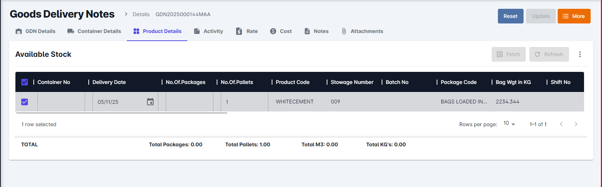Open calendar picker in Delivery Date field
Screen dimensions: 602x187
pos(150,102)
